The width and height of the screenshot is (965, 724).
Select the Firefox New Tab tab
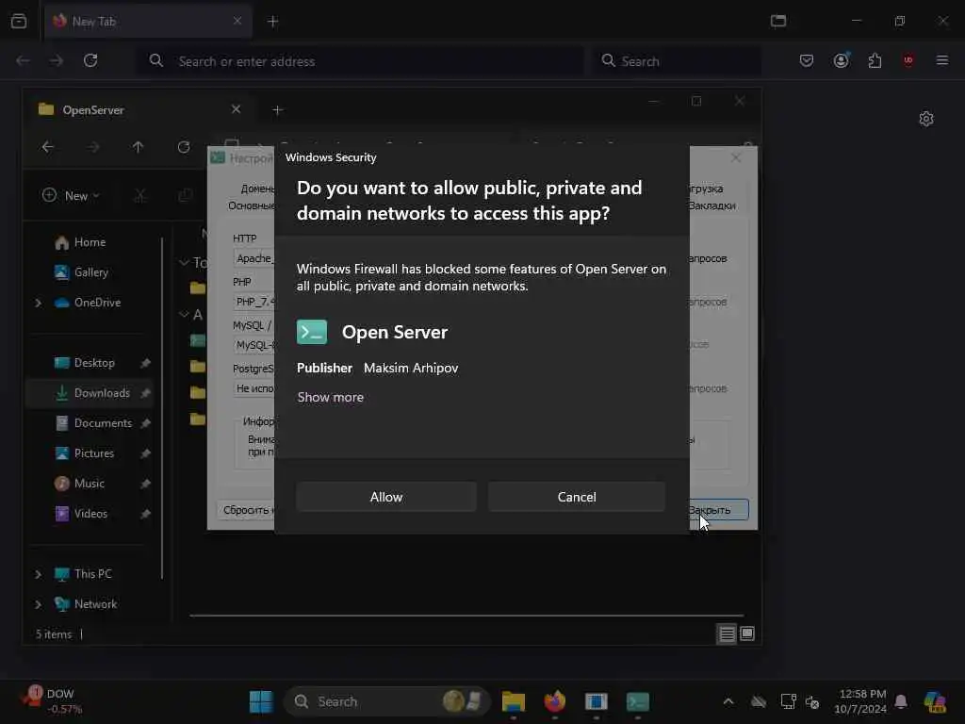click(148, 21)
